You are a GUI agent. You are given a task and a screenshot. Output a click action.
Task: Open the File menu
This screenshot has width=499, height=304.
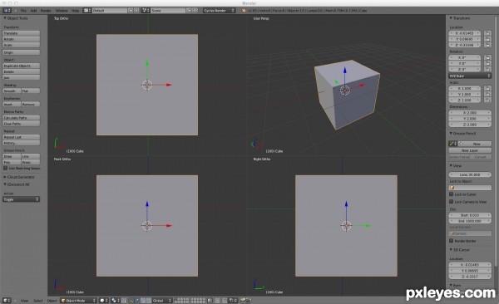[23, 11]
